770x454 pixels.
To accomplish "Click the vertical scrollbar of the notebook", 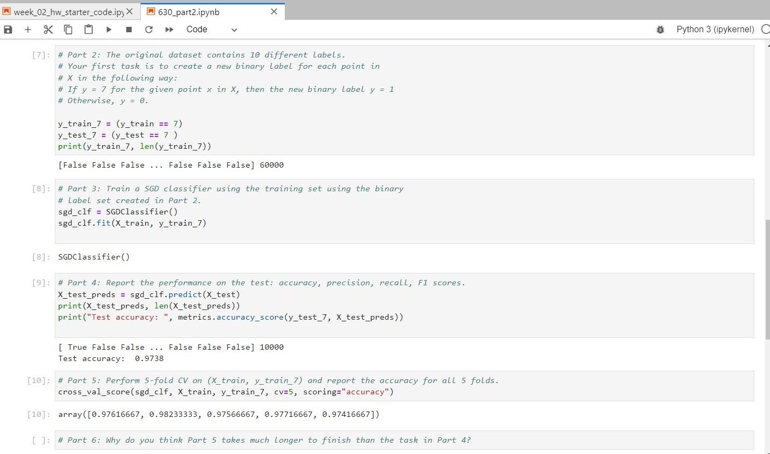I will 767,279.
